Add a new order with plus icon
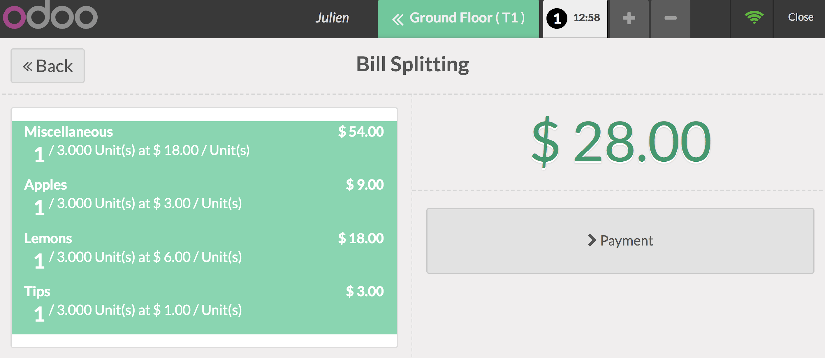The height and width of the screenshot is (358, 825). pos(629,18)
